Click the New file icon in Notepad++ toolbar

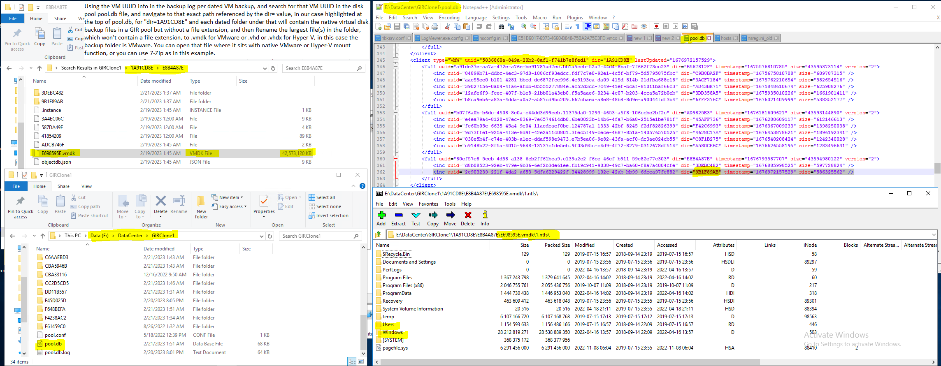(x=379, y=26)
